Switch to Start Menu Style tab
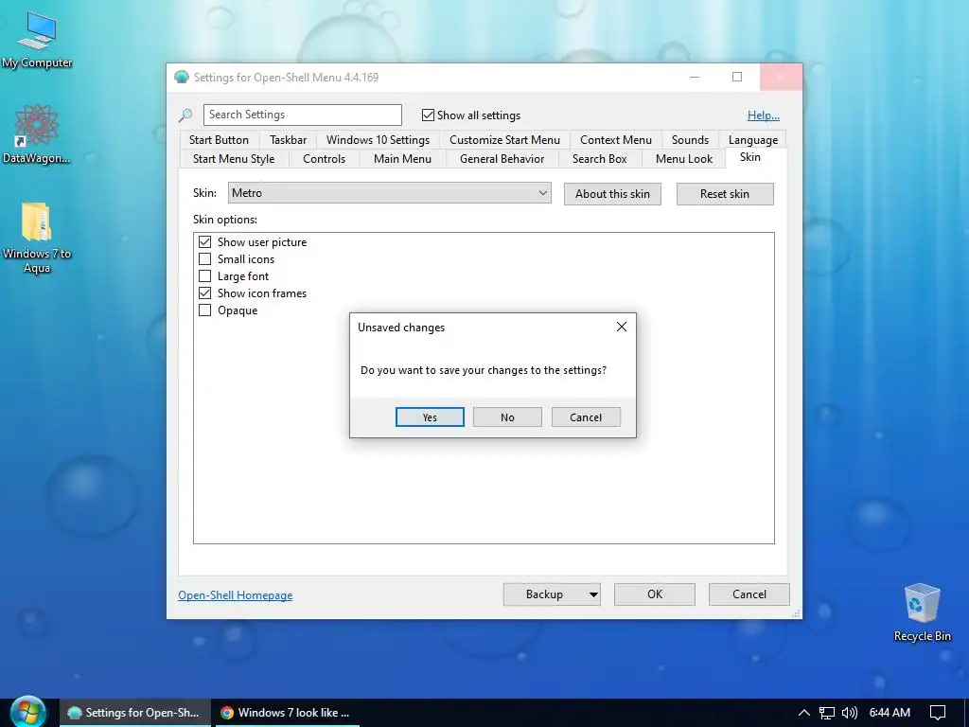Image resolution: width=969 pixels, height=727 pixels. point(234,159)
